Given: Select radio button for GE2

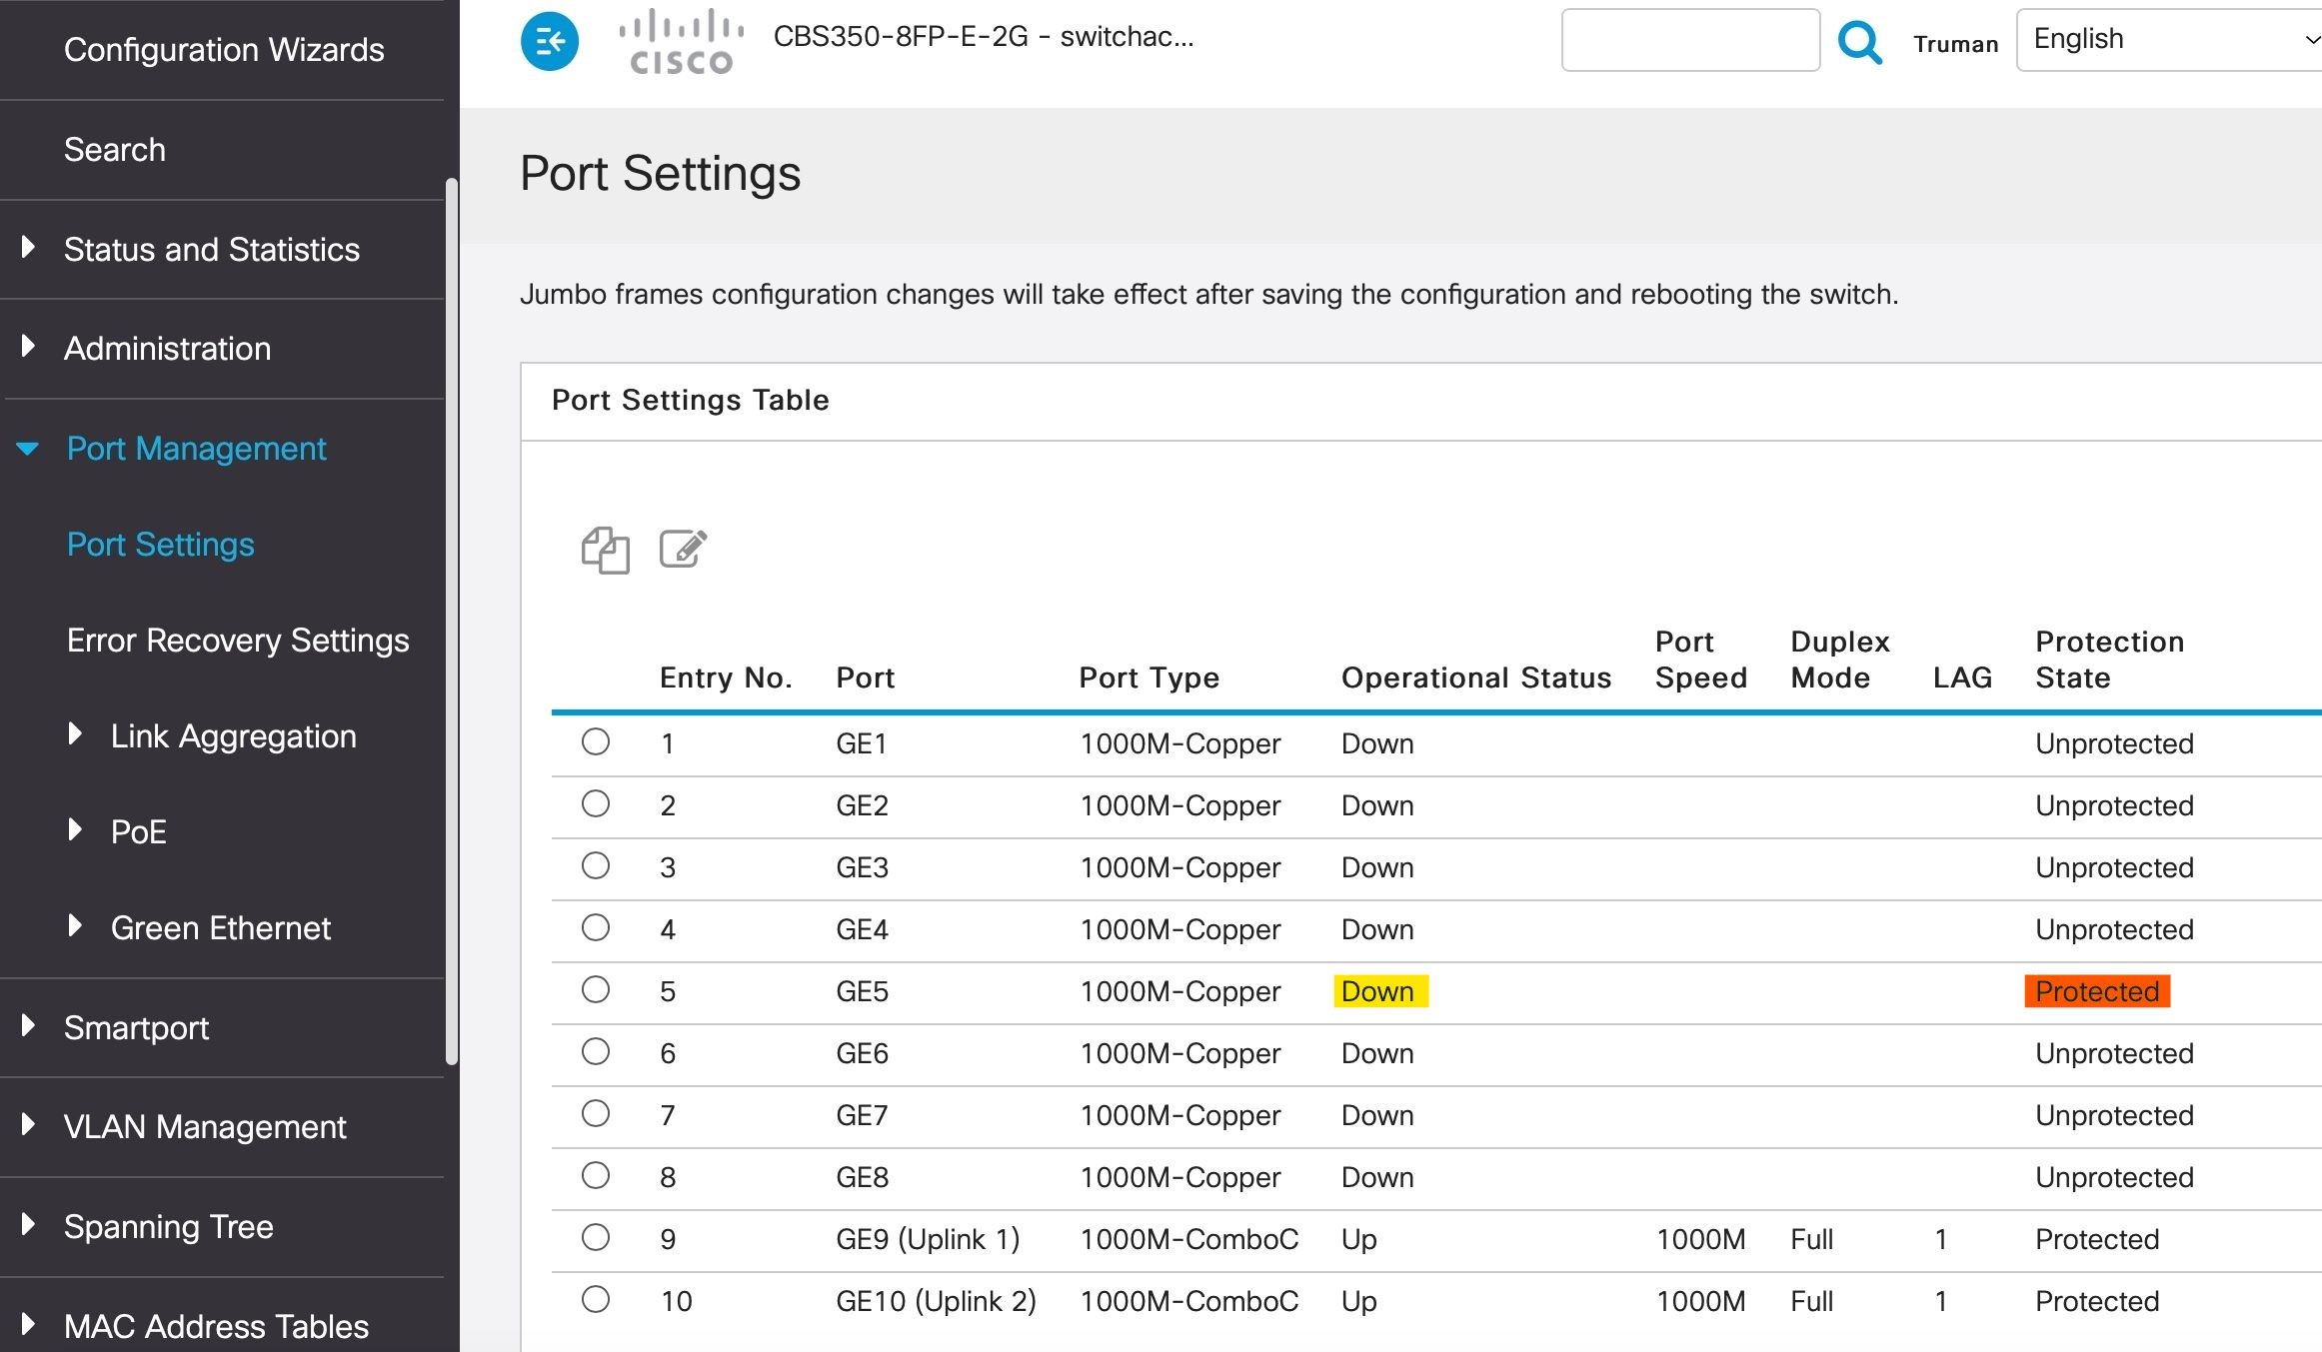Looking at the screenshot, I should (596, 803).
